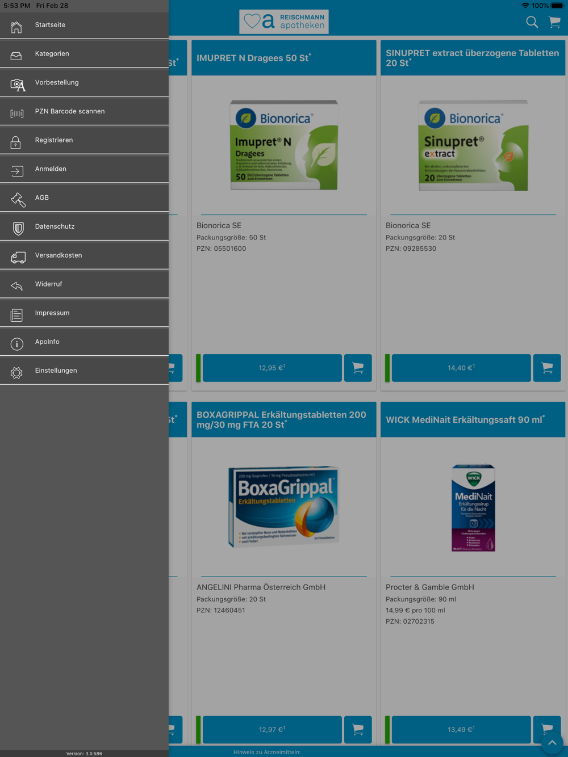Viewport: 568px width, 757px height.
Task: Tap the 12,95 € price button
Action: click(x=272, y=368)
